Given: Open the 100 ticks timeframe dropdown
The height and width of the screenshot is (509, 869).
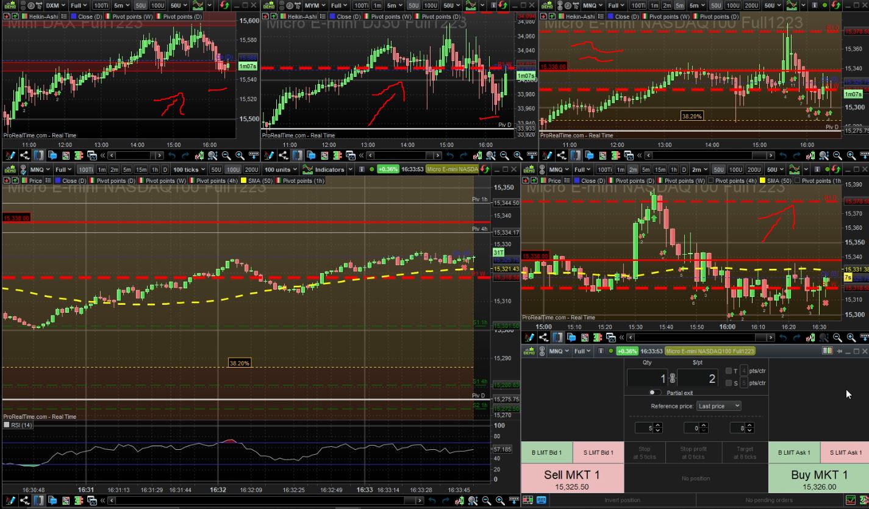Looking at the screenshot, I should click(188, 169).
